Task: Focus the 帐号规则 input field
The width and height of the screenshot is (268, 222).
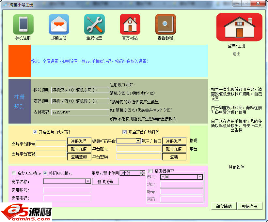Action: coord(80,90)
